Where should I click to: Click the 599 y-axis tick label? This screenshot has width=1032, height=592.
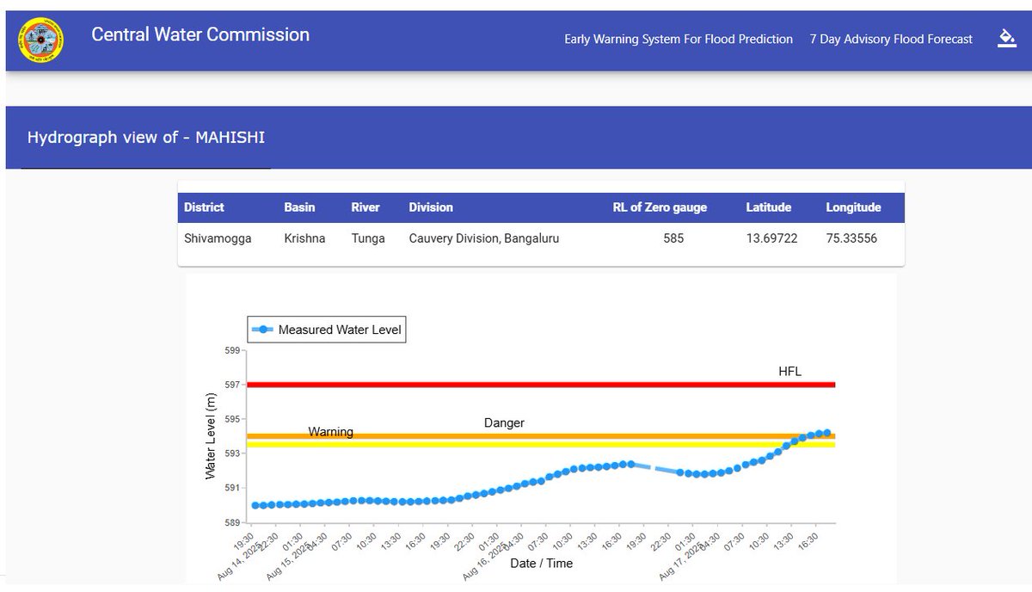(231, 350)
